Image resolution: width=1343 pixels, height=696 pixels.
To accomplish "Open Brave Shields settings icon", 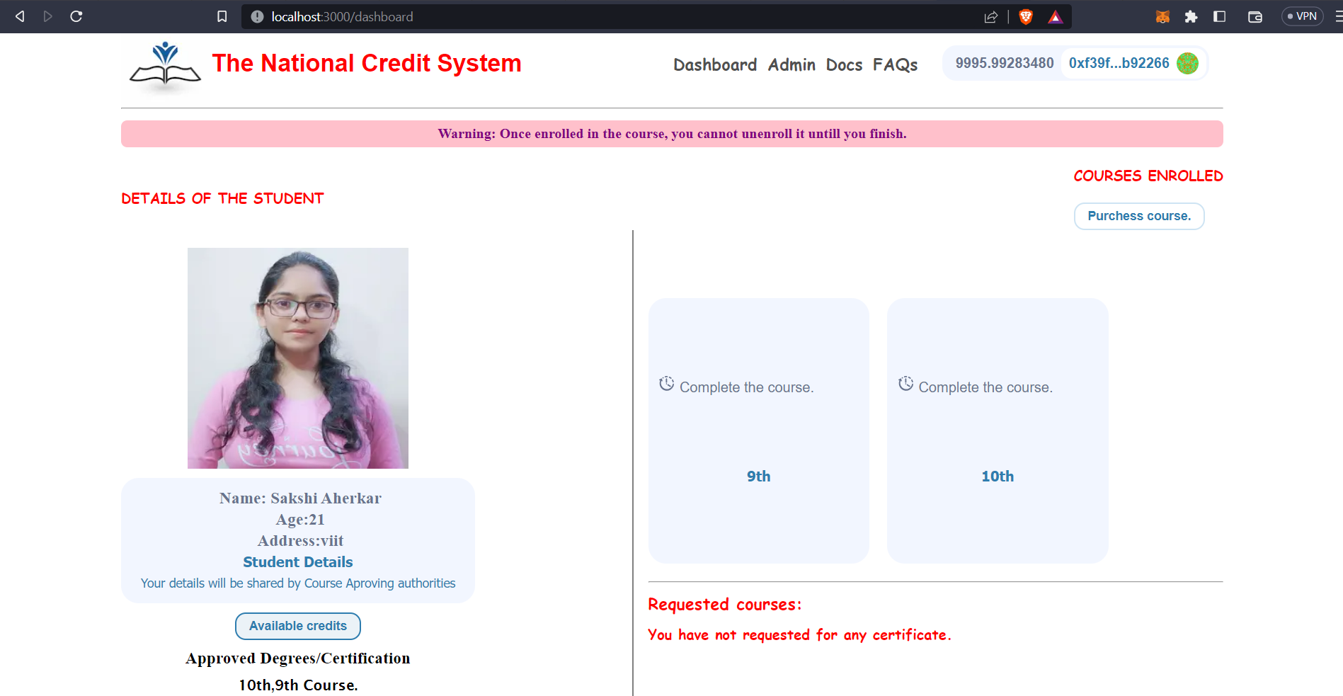I will point(1025,16).
